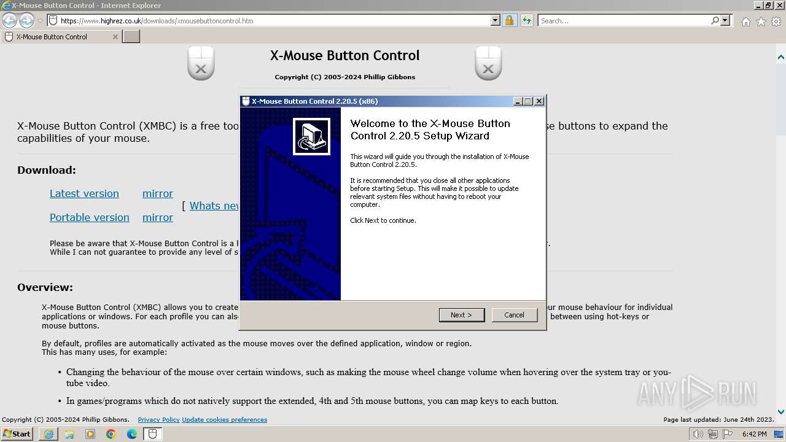Viewport: 786px width, 442px height.
Task: Click the Download: section heading
Action: [47, 170]
